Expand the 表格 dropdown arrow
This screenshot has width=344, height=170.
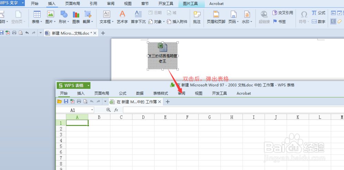coord(41,22)
